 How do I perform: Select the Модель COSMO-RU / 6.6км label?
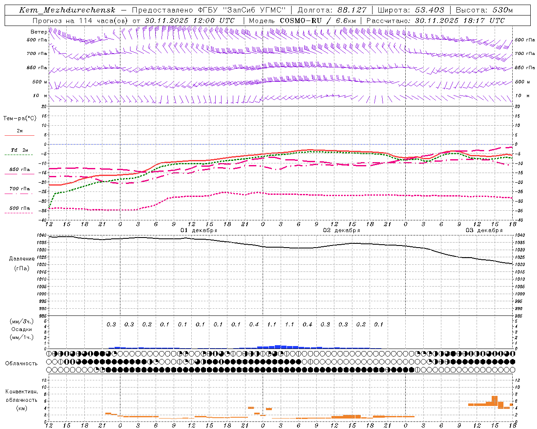pos(302,21)
